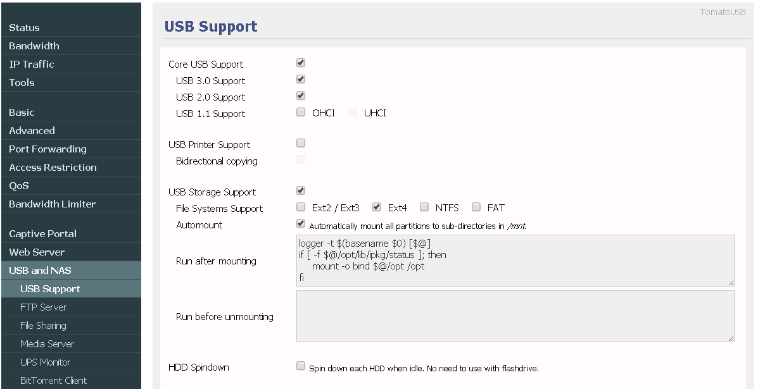Enable USB Printer Support
Viewport: 765px width, 389px height.
click(x=300, y=142)
